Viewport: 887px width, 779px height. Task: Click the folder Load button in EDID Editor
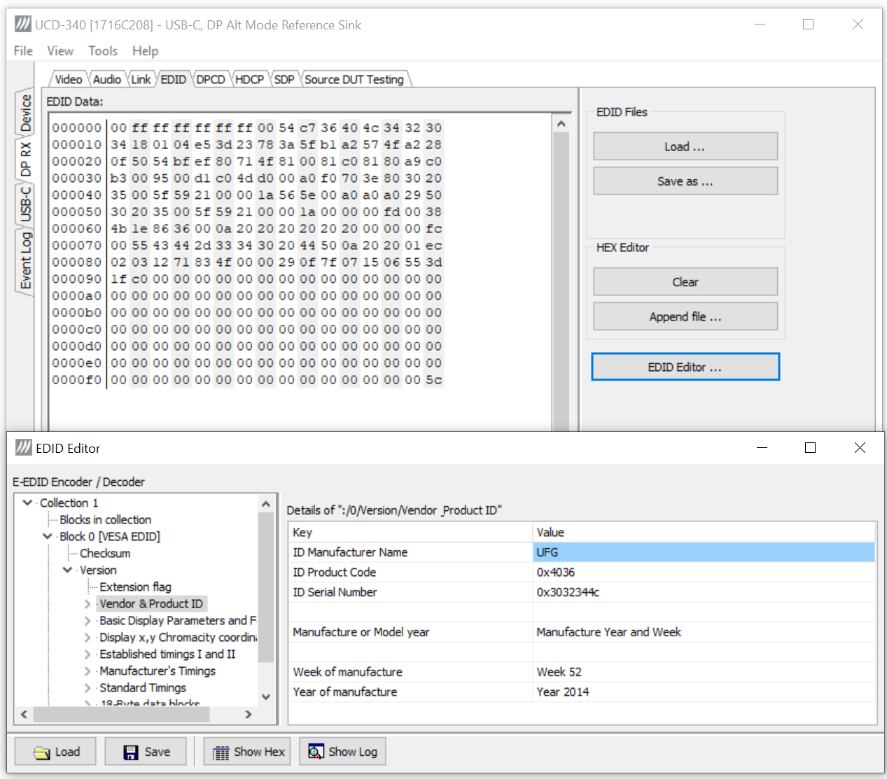click(55, 752)
